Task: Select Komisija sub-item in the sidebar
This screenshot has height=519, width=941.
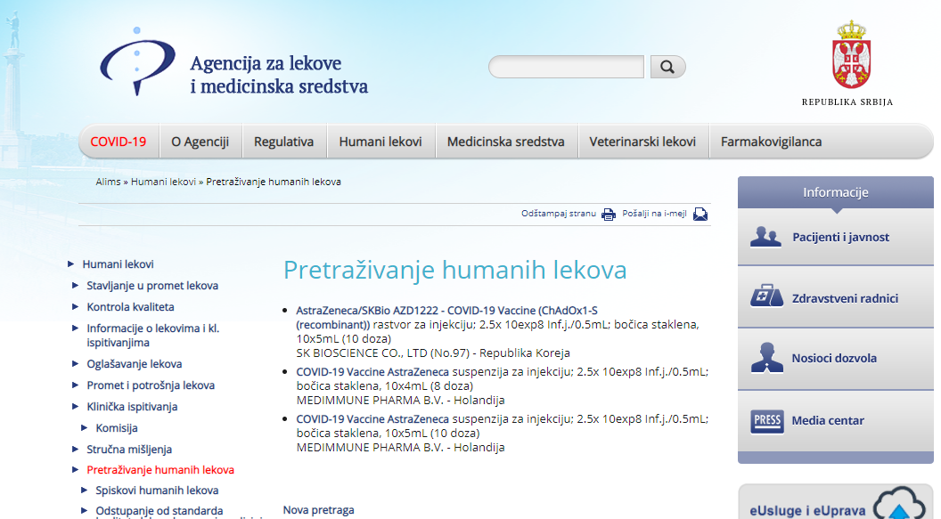Action: tap(117, 428)
